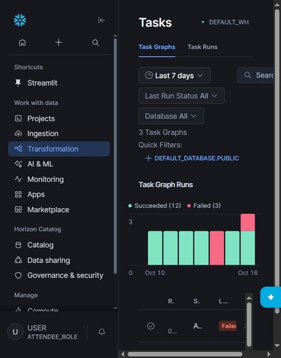
Task: Open Governance & security section
Action: tap(59, 276)
